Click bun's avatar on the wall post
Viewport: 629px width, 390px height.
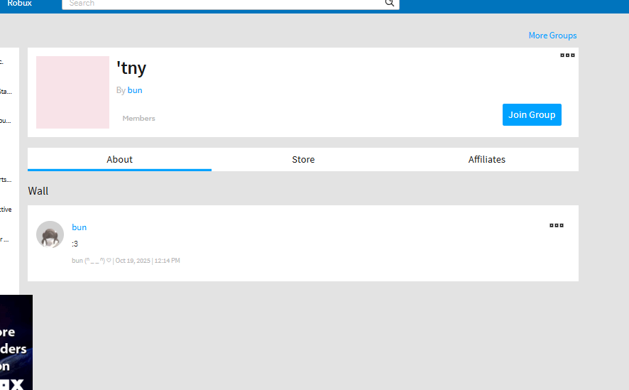tap(50, 234)
